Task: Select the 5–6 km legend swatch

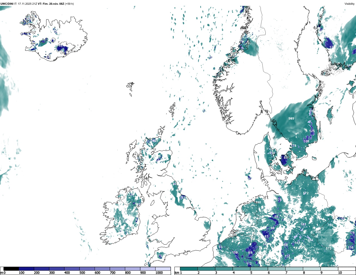Action: [259, 269]
